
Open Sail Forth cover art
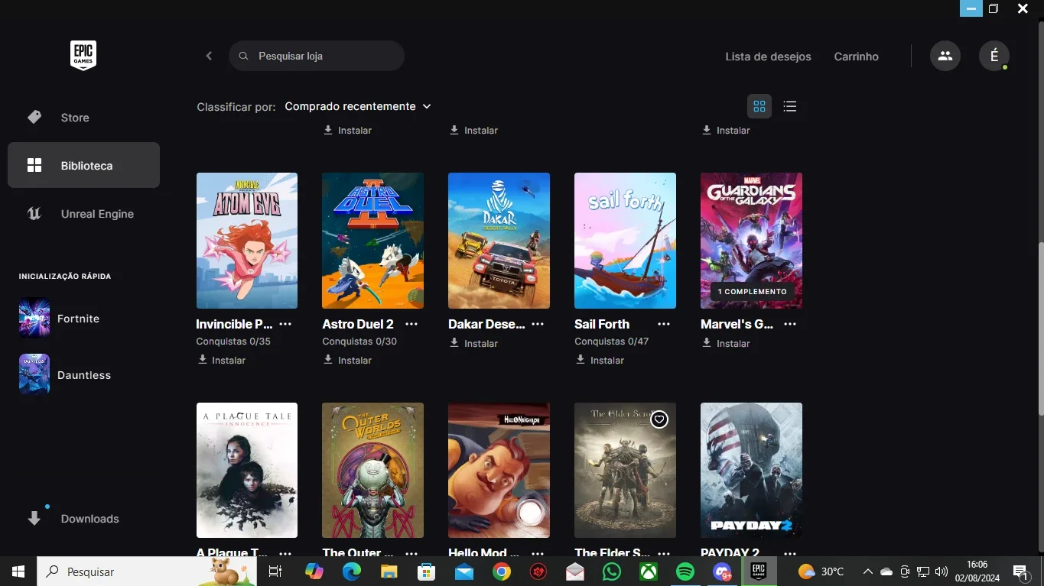pyautogui.click(x=625, y=241)
